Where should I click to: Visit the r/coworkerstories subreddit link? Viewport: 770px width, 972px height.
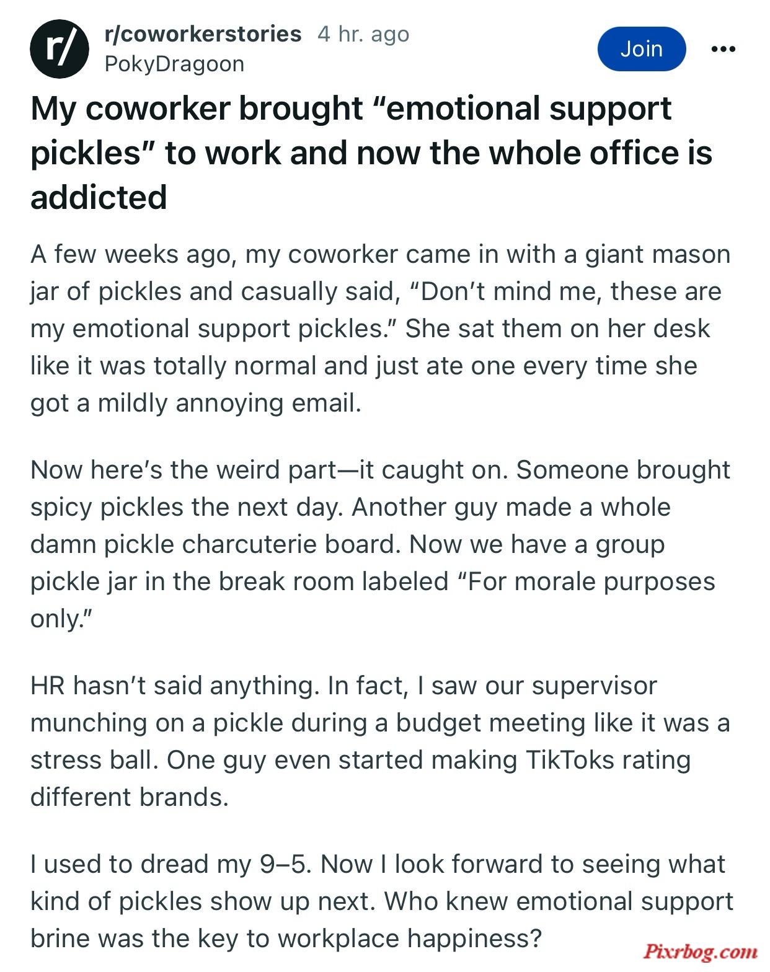(203, 34)
